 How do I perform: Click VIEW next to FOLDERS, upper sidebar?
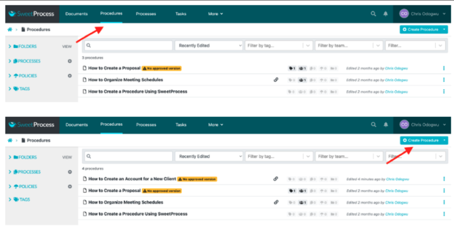(x=67, y=47)
